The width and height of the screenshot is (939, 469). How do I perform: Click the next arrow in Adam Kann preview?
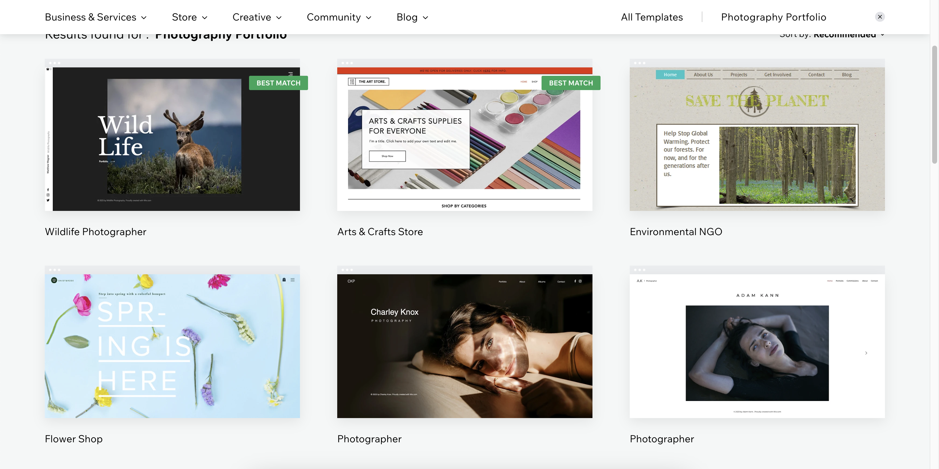pos(866,353)
